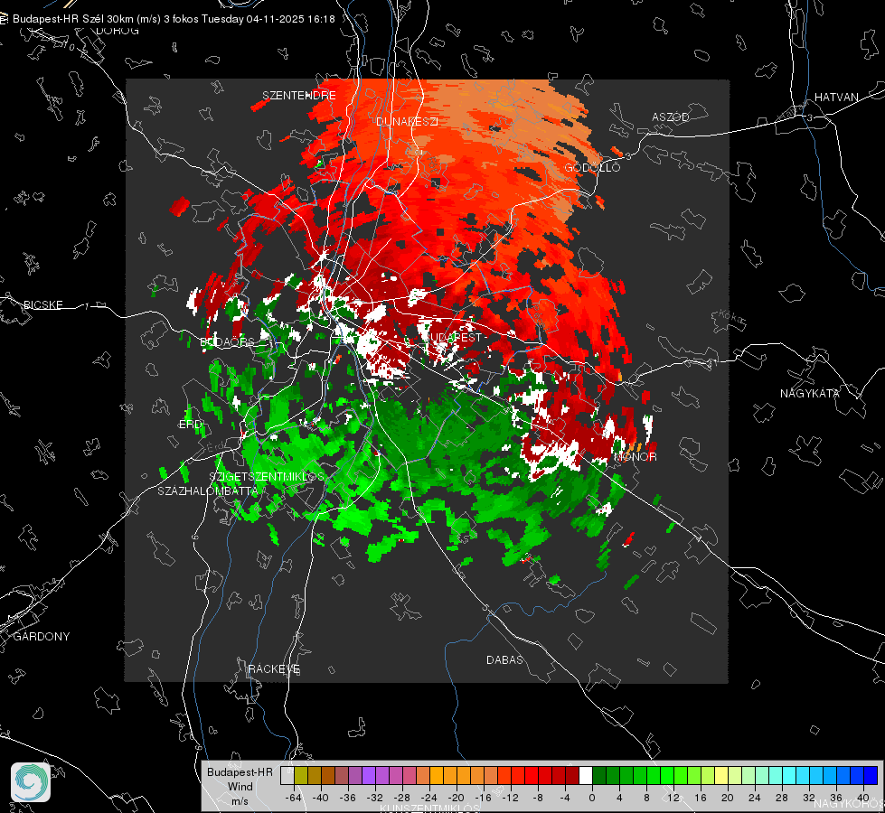Image resolution: width=885 pixels, height=813 pixels.
Task: Click the GARDONY town label
Action: click(42, 637)
